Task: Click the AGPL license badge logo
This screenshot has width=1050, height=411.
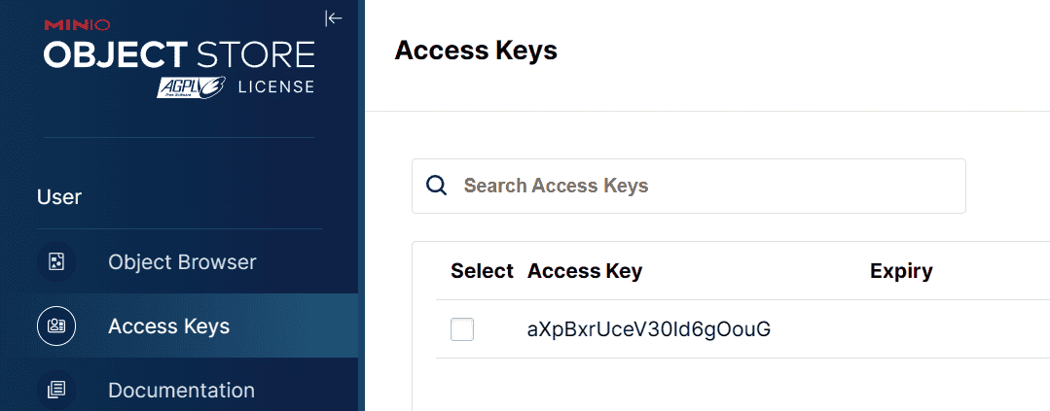Action: pyautogui.click(x=192, y=86)
